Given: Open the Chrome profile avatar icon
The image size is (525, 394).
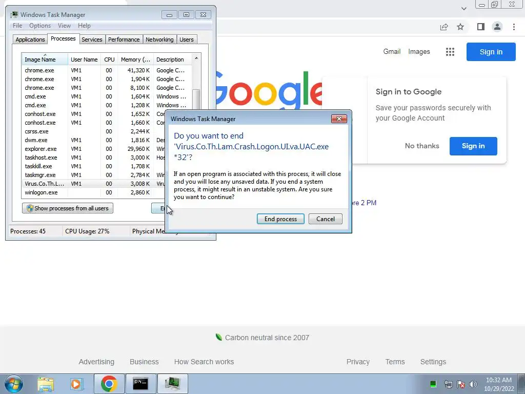Looking at the screenshot, I should click(x=497, y=27).
